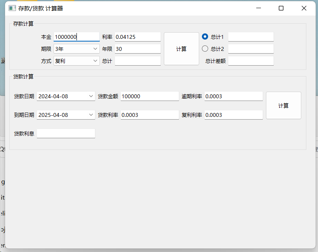Click the 贷款金额 field showing 100000

[149, 96]
